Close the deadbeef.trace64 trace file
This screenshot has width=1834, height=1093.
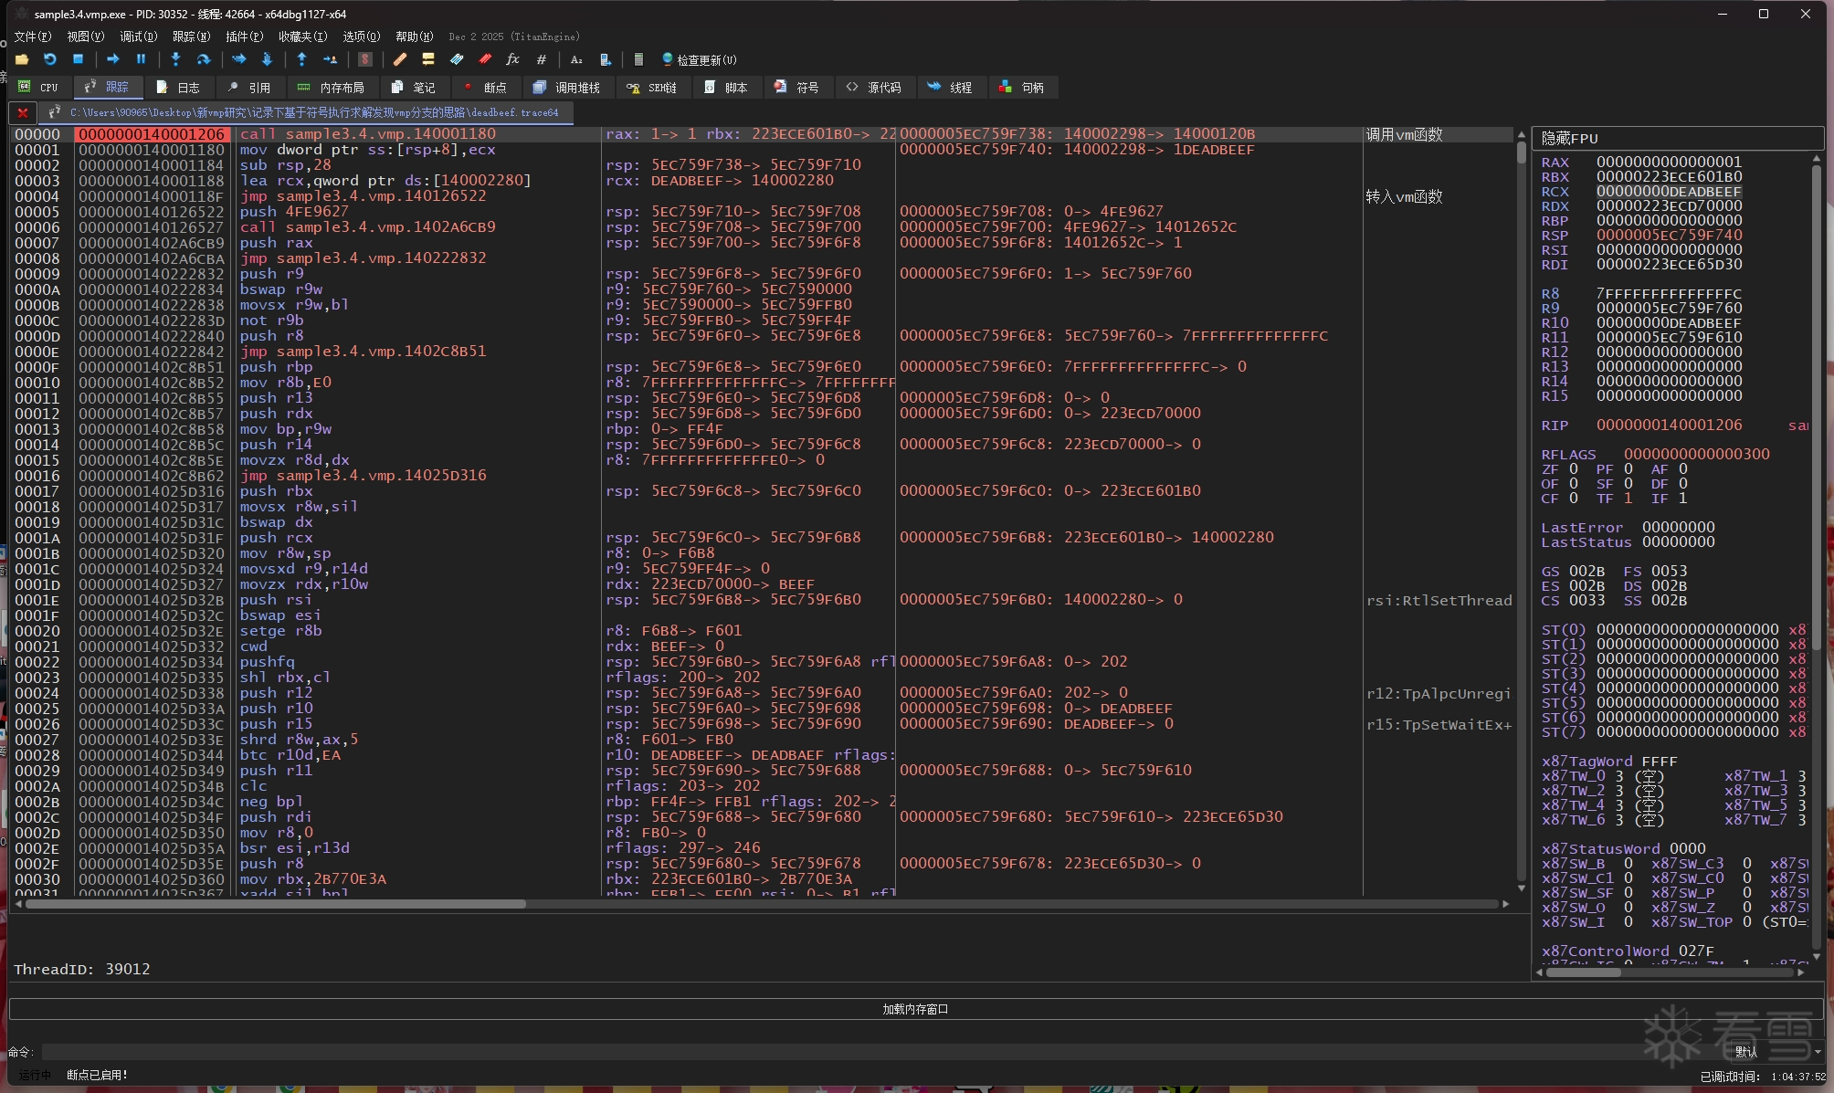point(23,113)
